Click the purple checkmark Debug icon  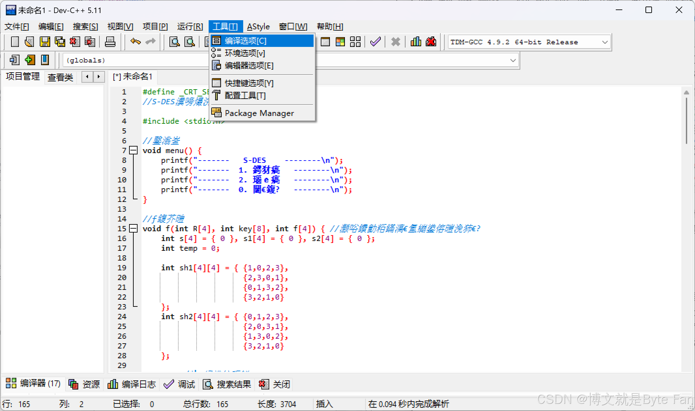coord(376,42)
